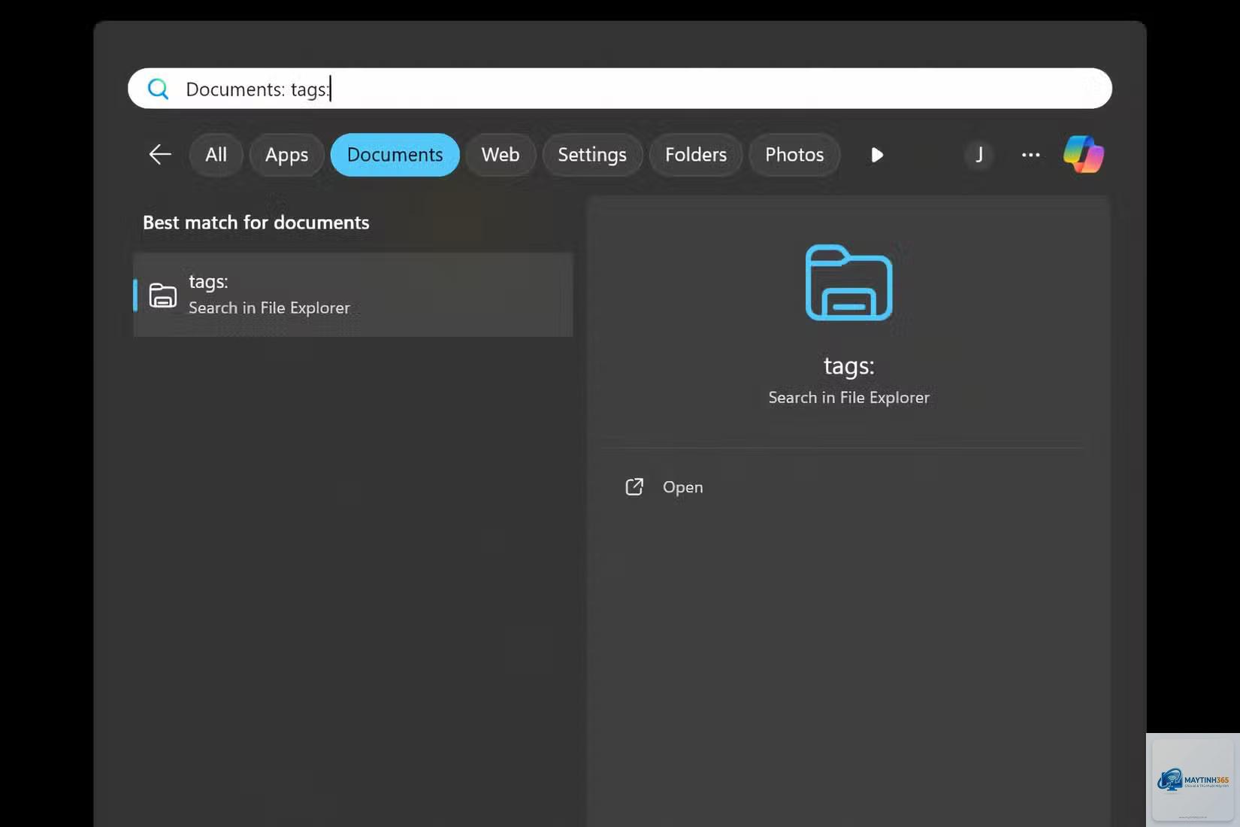Open the Settings filter tab

point(592,155)
